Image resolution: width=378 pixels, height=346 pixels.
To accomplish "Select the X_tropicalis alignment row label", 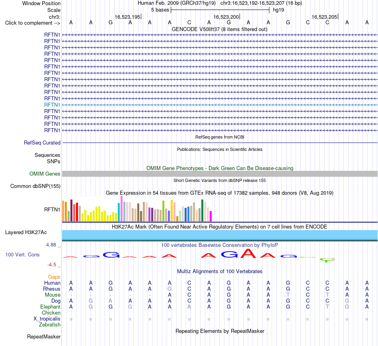I will point(47,319).
